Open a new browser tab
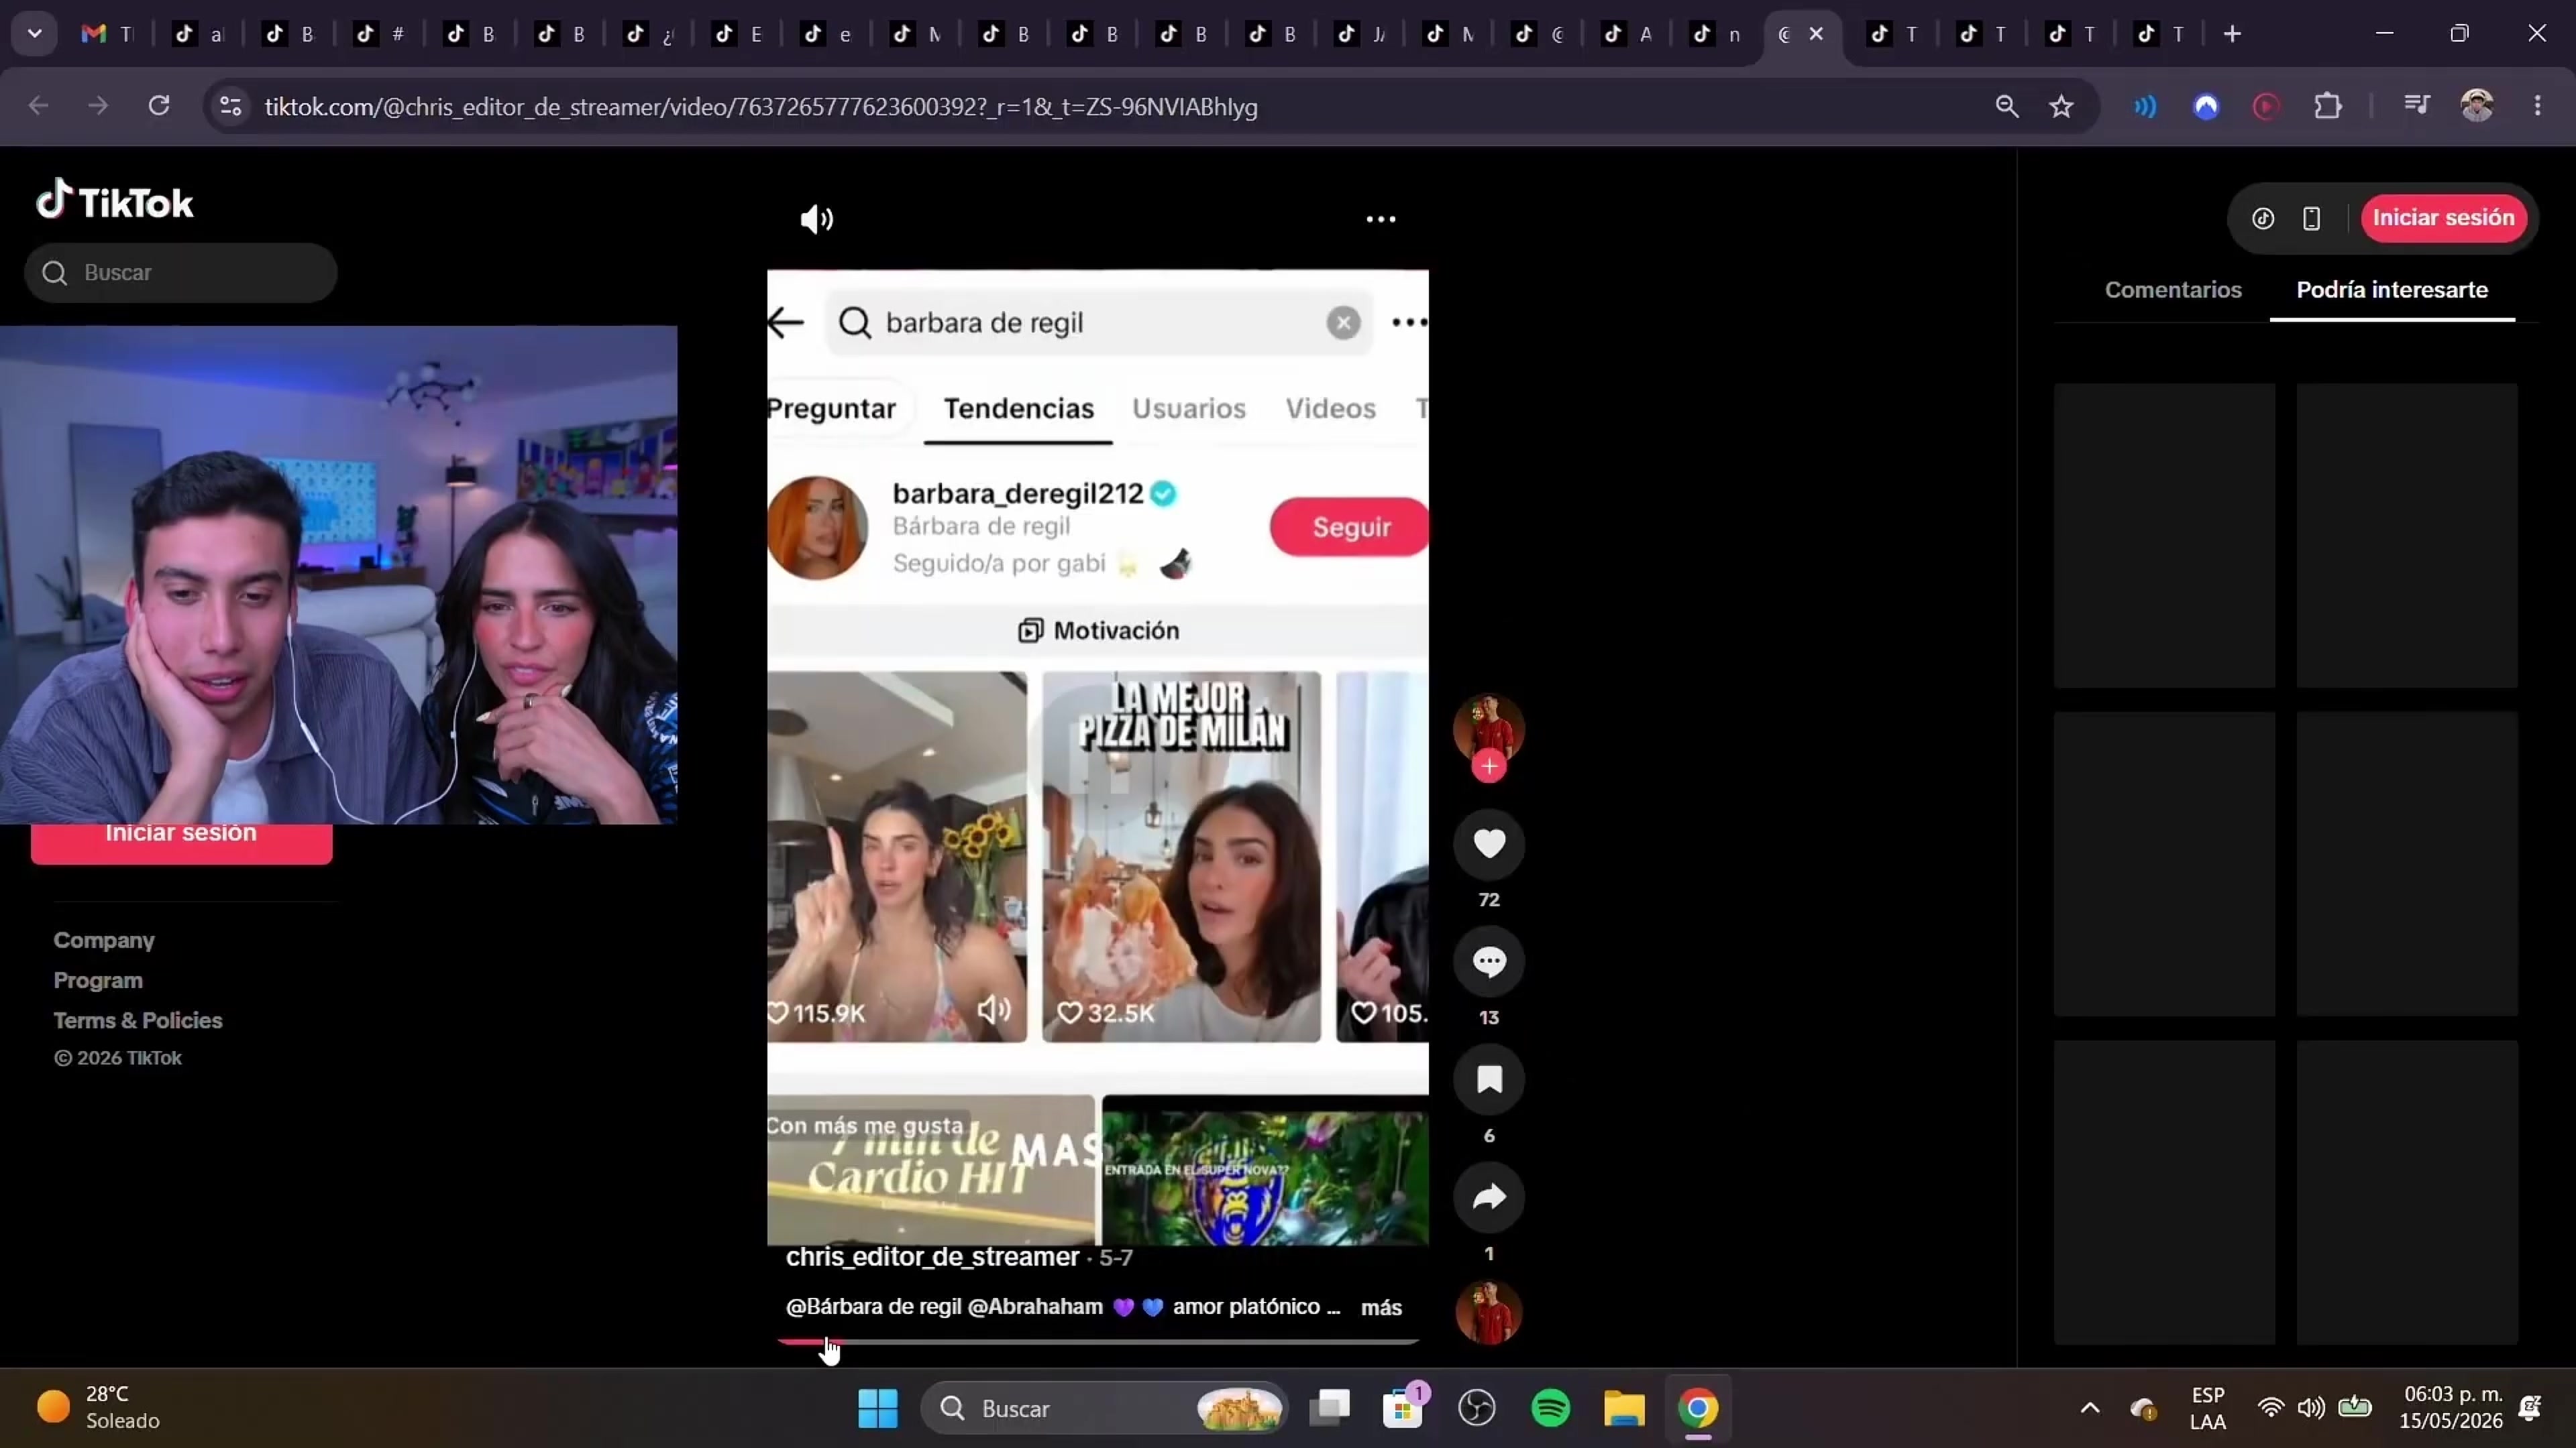The height and width of the screenshot is (1448, 2576). click(x=2232, y=34)
